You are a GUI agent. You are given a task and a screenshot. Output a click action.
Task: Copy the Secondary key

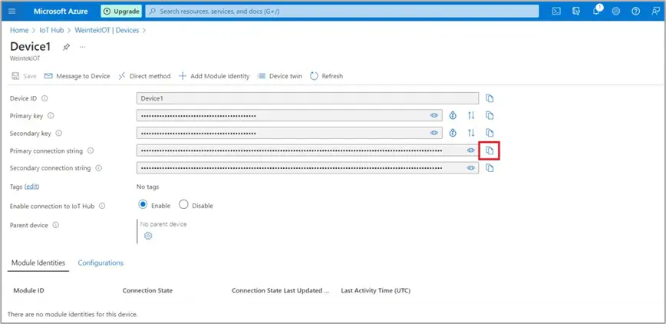coord(490,133)
